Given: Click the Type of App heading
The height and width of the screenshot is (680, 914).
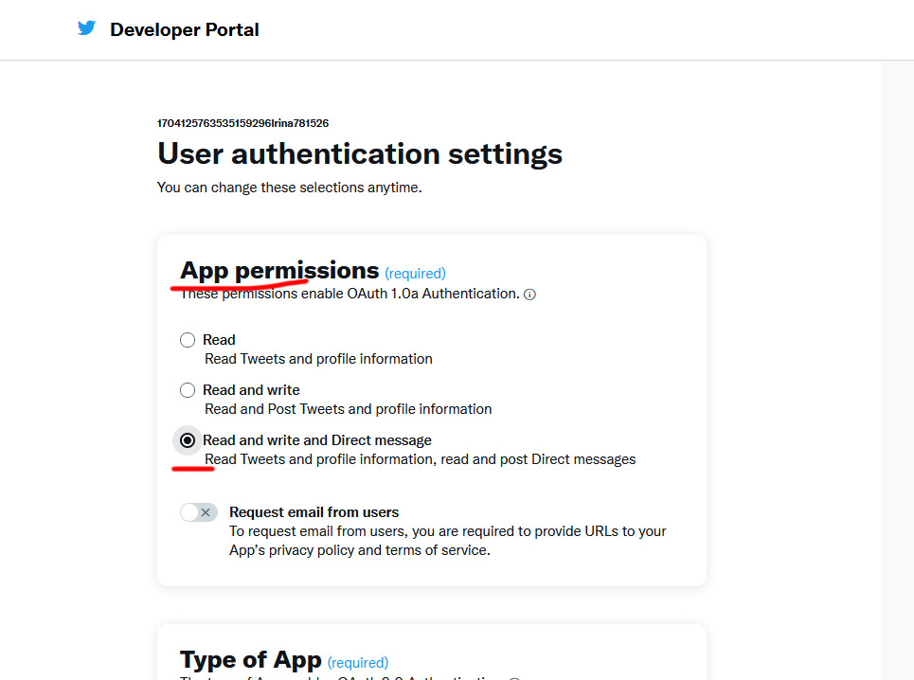Looking at the screenshot, I should coord(251,660).
